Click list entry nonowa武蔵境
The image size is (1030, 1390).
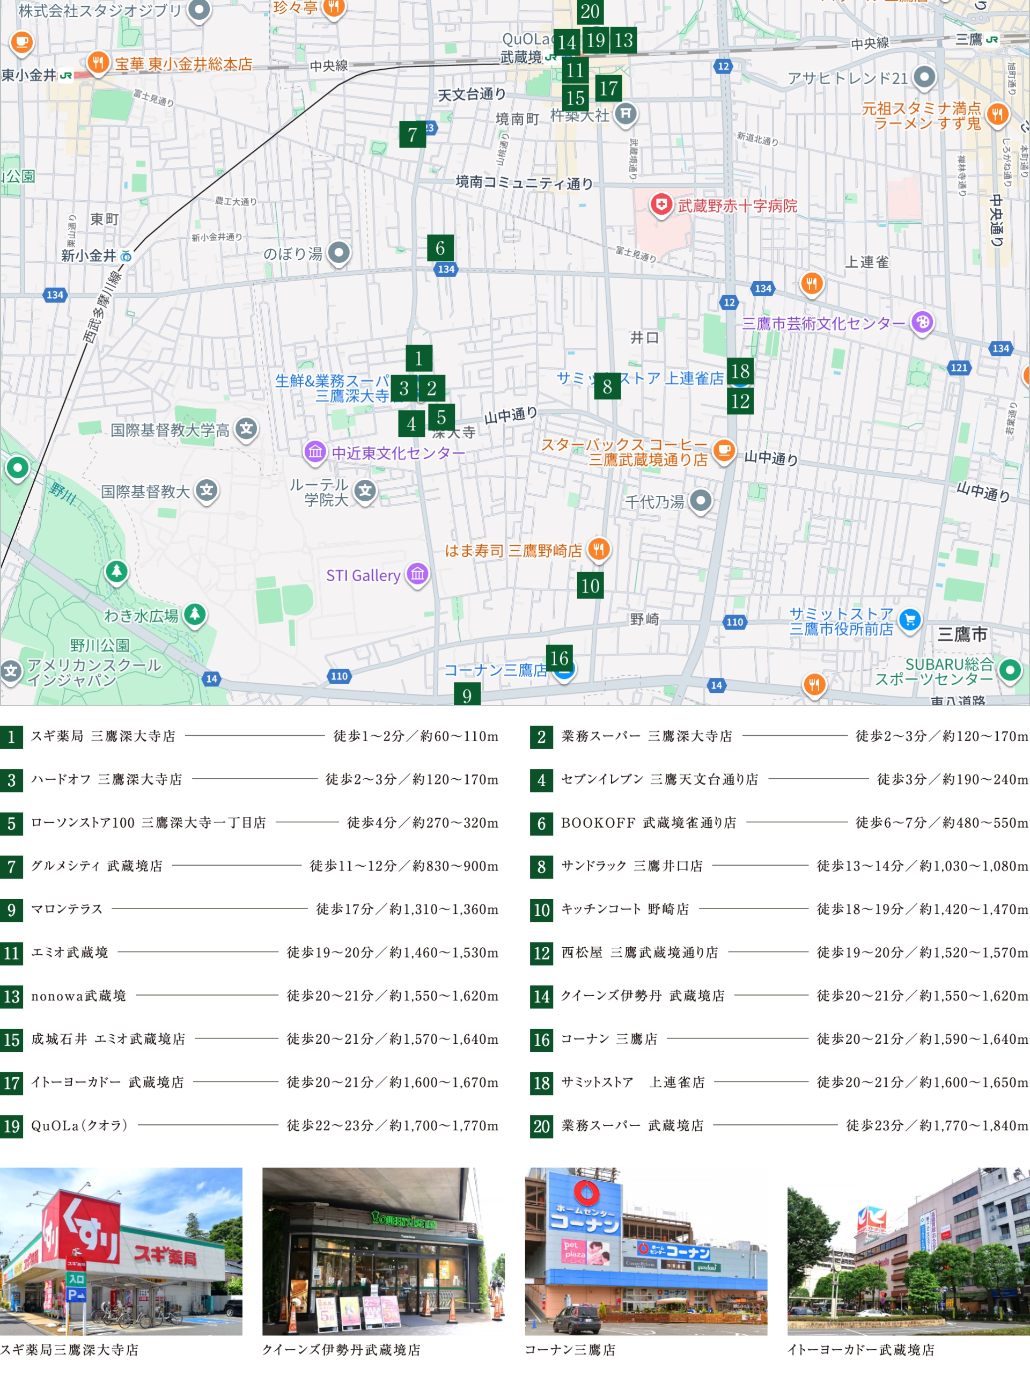249,997
